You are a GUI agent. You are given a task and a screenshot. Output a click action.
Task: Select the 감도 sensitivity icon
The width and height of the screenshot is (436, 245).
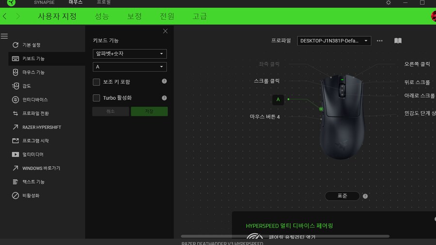coord(16,86)
